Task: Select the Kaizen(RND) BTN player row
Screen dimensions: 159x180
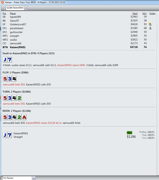Action: [x=79, y=47]
